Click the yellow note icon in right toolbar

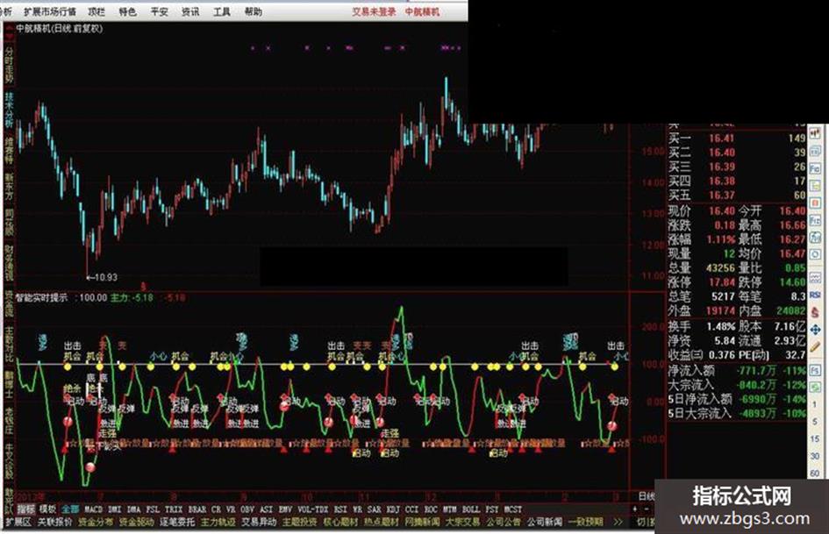point(815,186)
